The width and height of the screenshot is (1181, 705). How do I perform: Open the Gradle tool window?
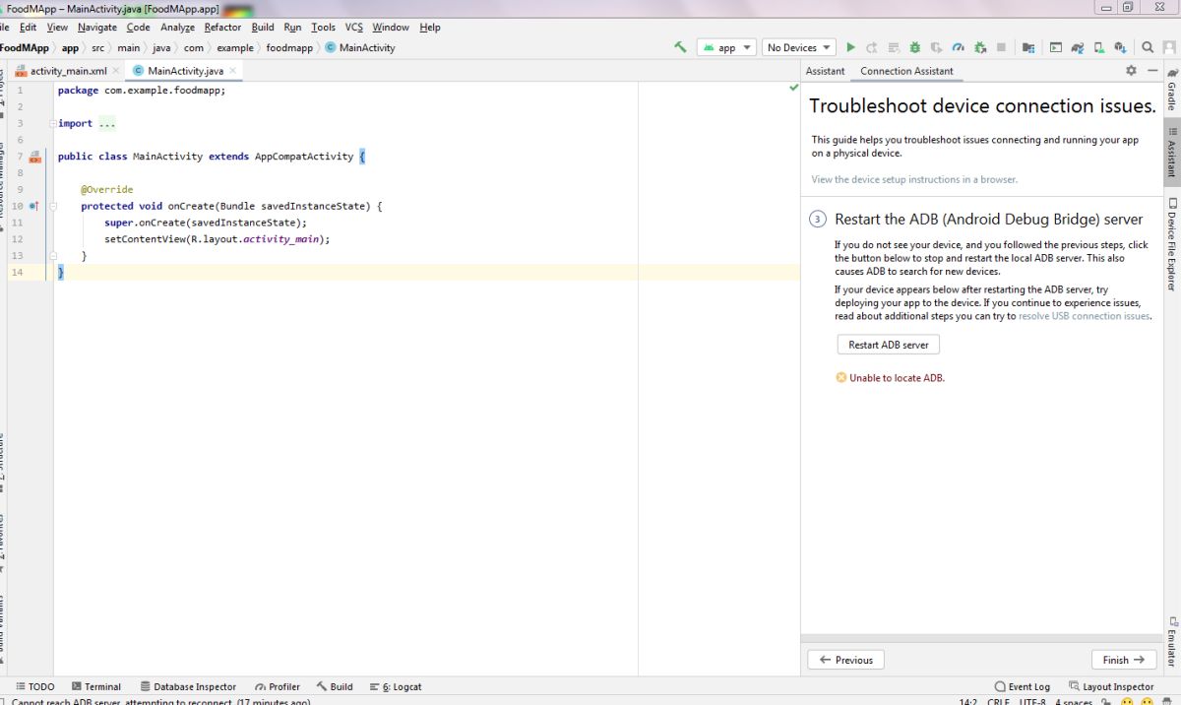click(x=1171, y=91)
